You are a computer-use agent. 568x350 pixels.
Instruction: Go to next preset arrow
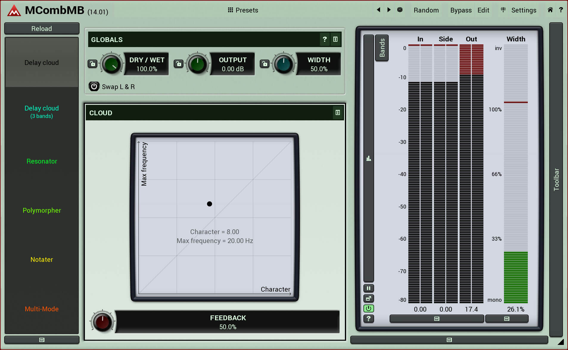pos(389,10)
